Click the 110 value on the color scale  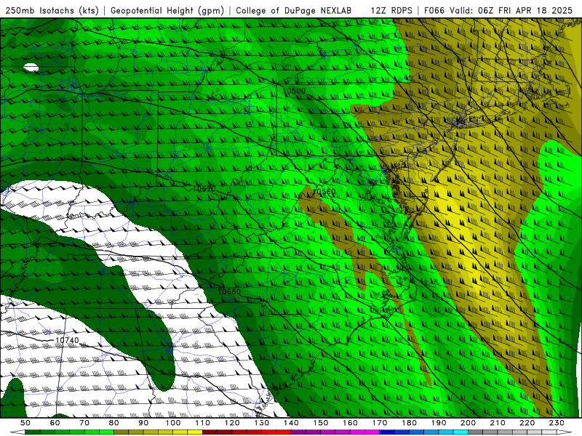tap(203, 423)
